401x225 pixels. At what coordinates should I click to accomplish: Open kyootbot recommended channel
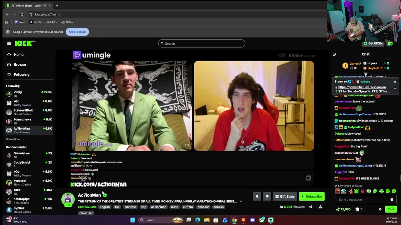click(29, 182)
